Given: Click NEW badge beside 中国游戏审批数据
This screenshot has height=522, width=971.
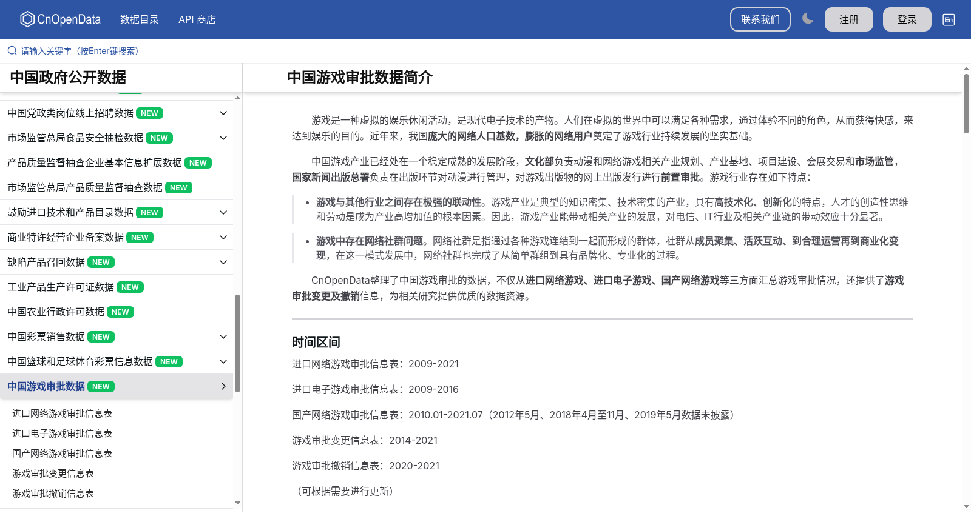Looking at the screenshot, I should click(x=101, y=386).
